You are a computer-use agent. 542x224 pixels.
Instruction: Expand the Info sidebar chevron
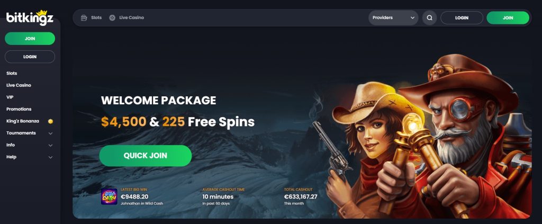coord(50,145)
